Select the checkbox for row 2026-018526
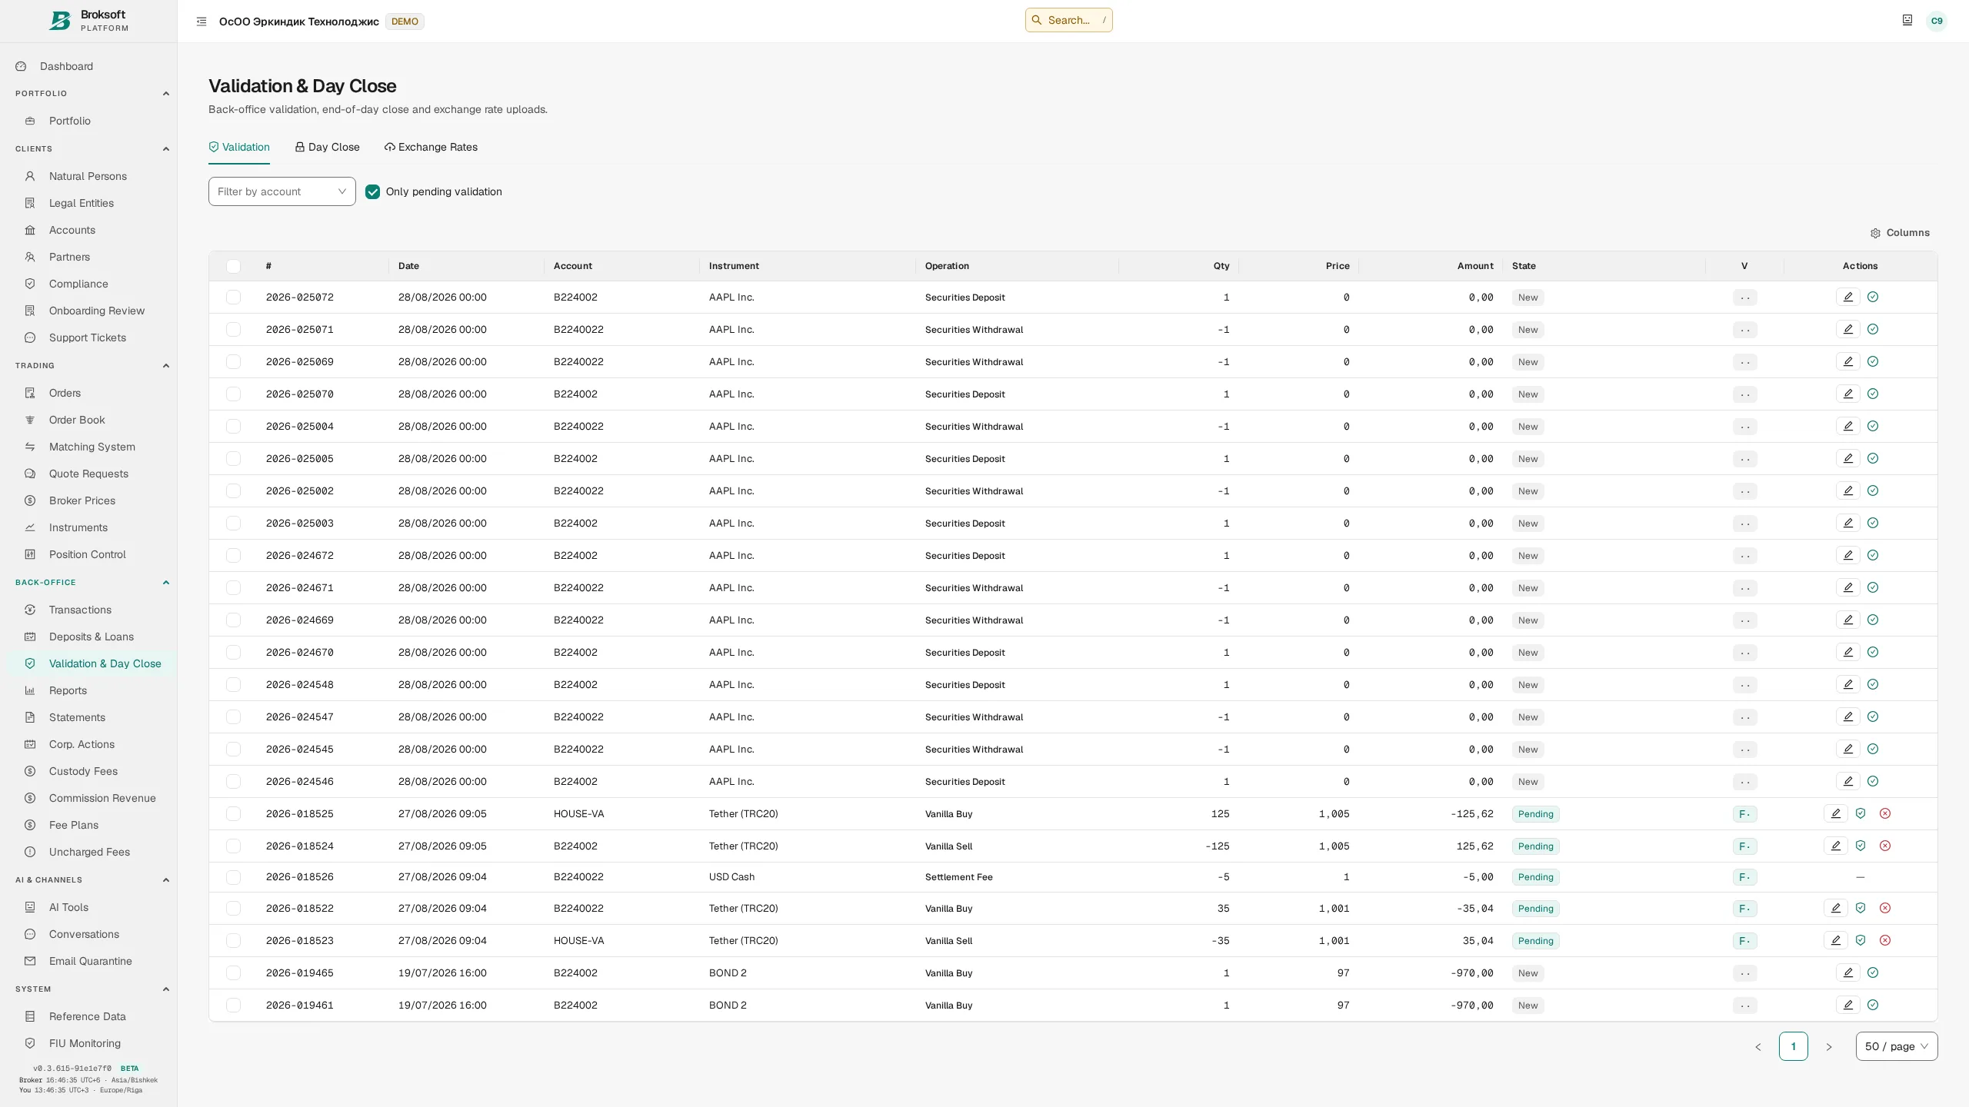1969x1107 pixels. coord(233,877)
